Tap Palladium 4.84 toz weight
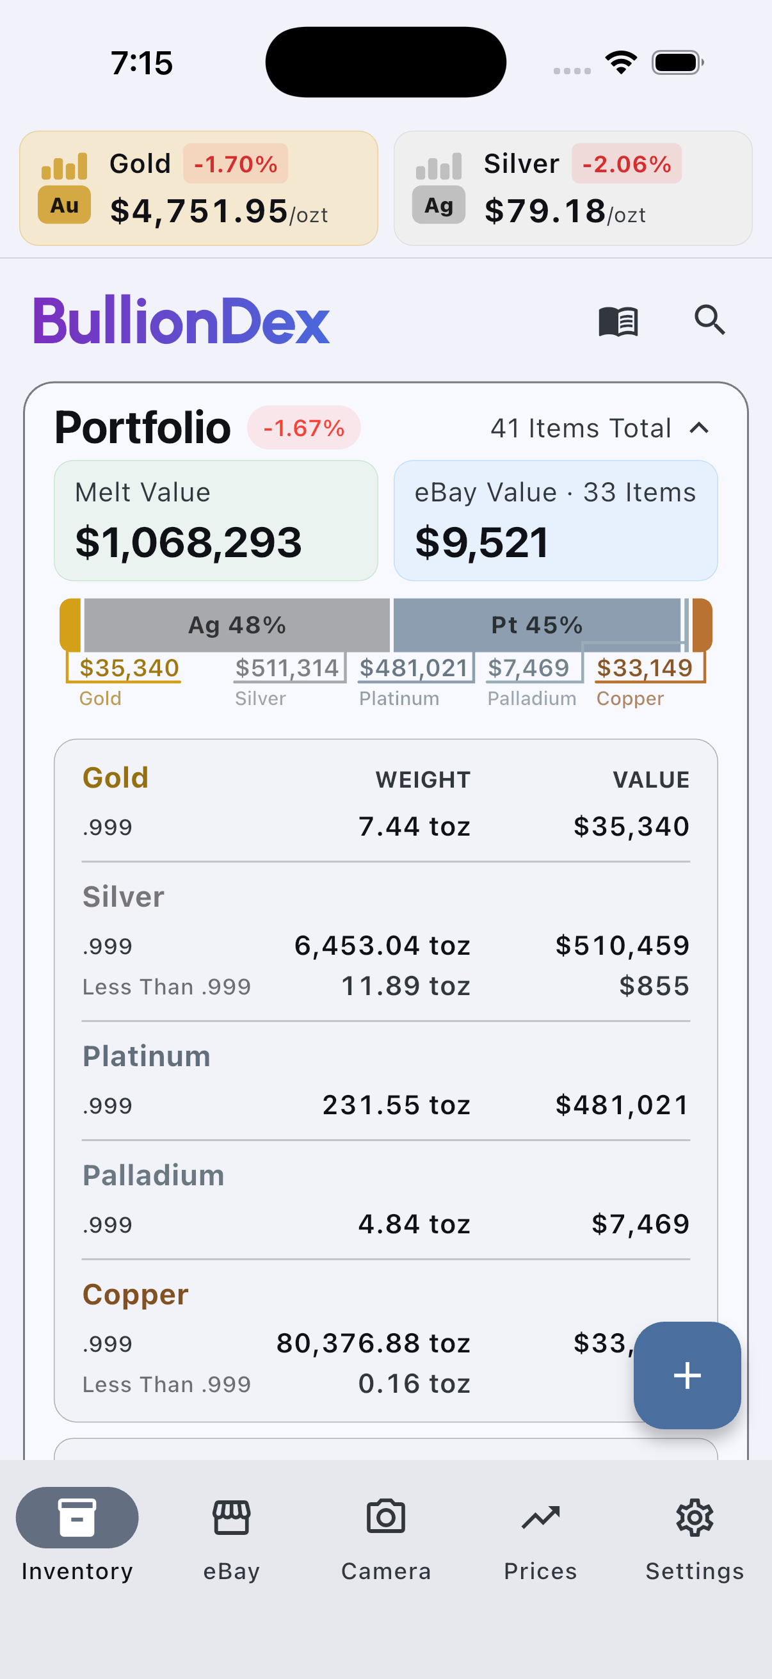772x1679 pixels. [414, 1224]
